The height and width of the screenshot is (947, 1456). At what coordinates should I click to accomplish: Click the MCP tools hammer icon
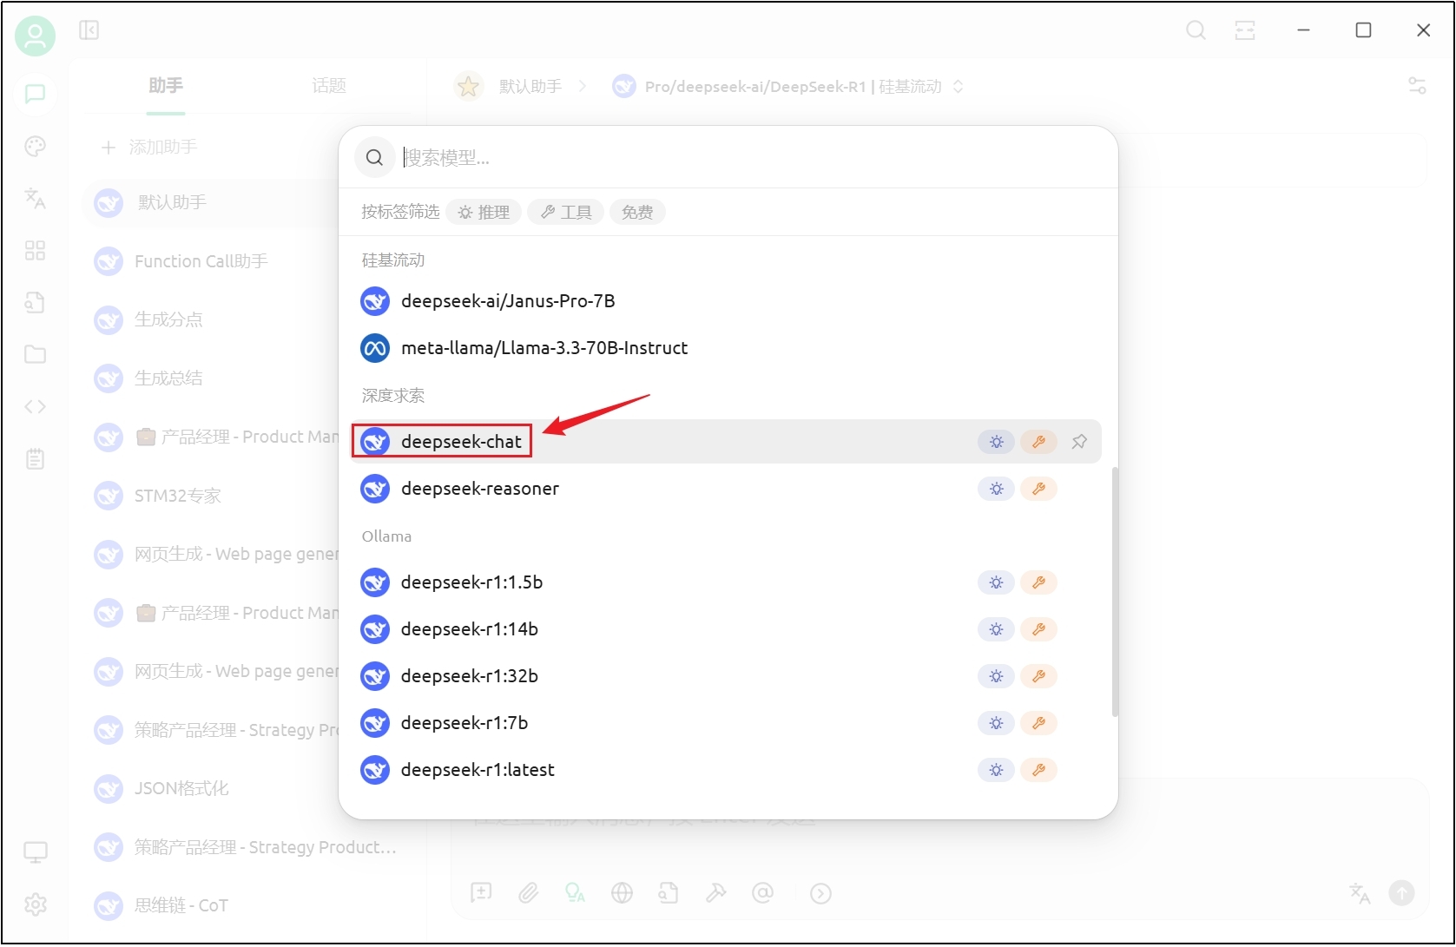tap(715, 892)
